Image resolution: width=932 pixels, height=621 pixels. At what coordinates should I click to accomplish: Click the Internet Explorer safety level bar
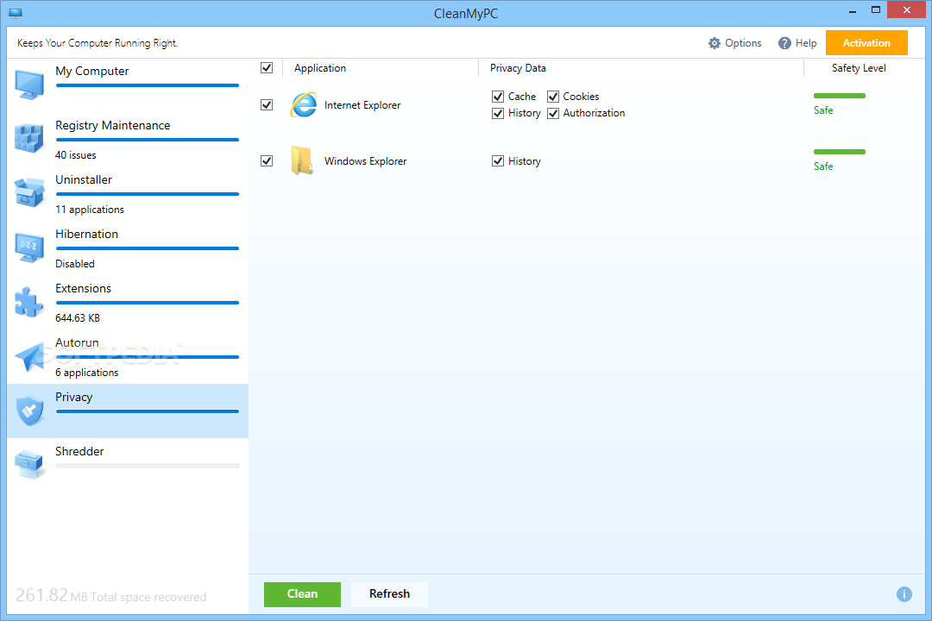click(840, 96)
